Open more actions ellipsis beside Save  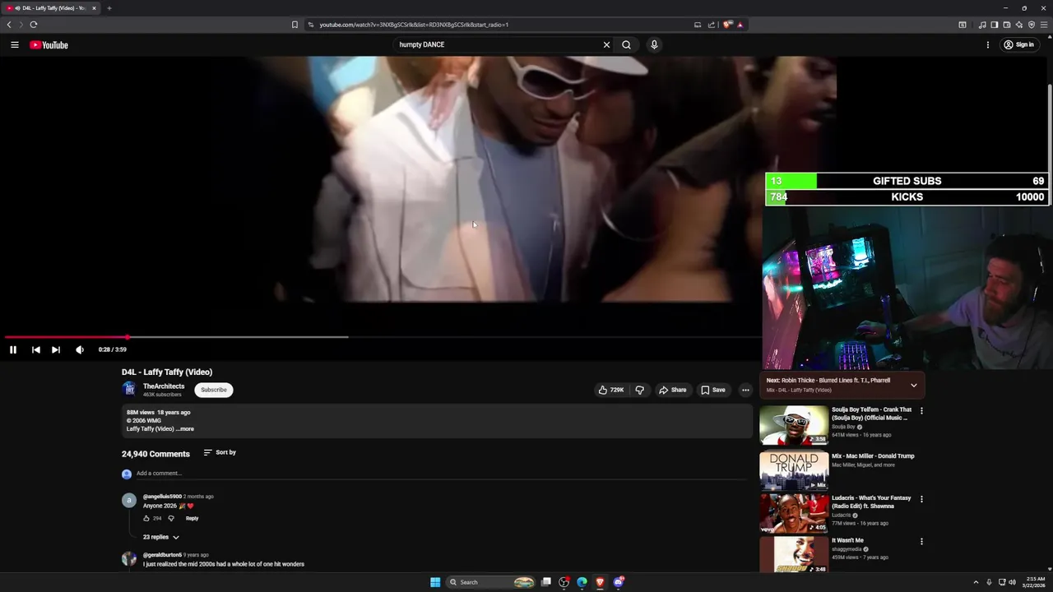[745, 390]
